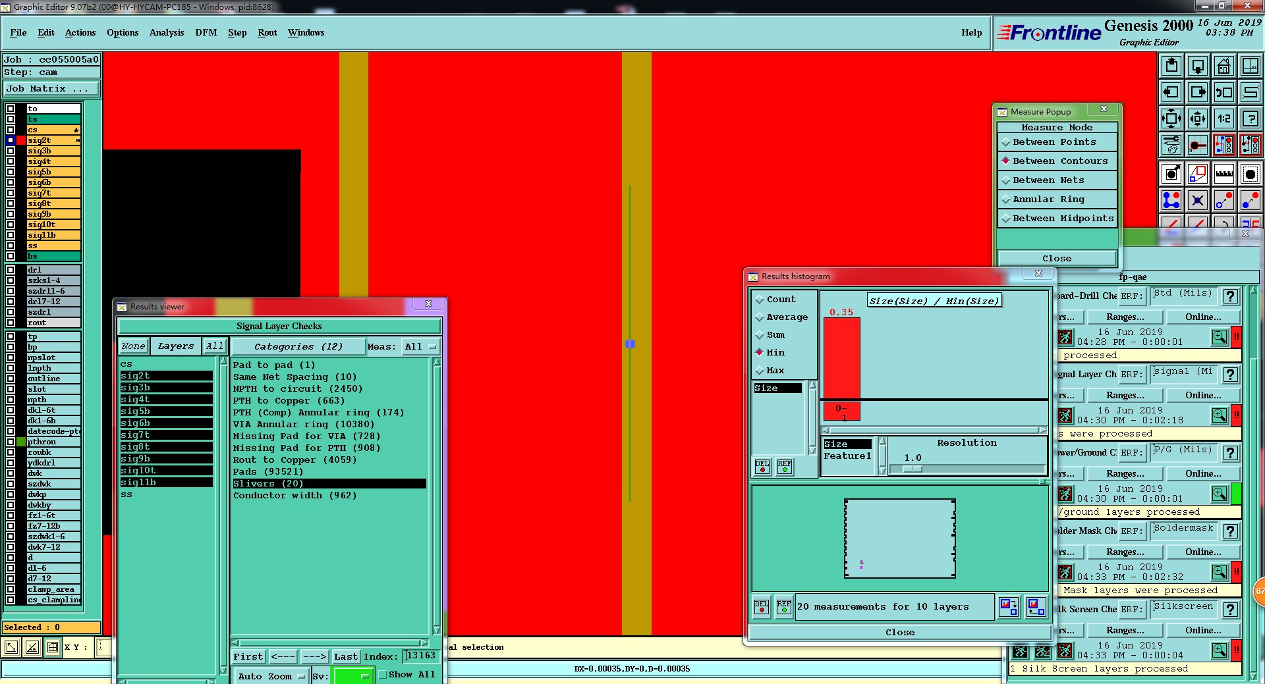Click the Resolution slider handle
The width and height of the screenshot is (1265, 684).
click(x=912, y=469)
